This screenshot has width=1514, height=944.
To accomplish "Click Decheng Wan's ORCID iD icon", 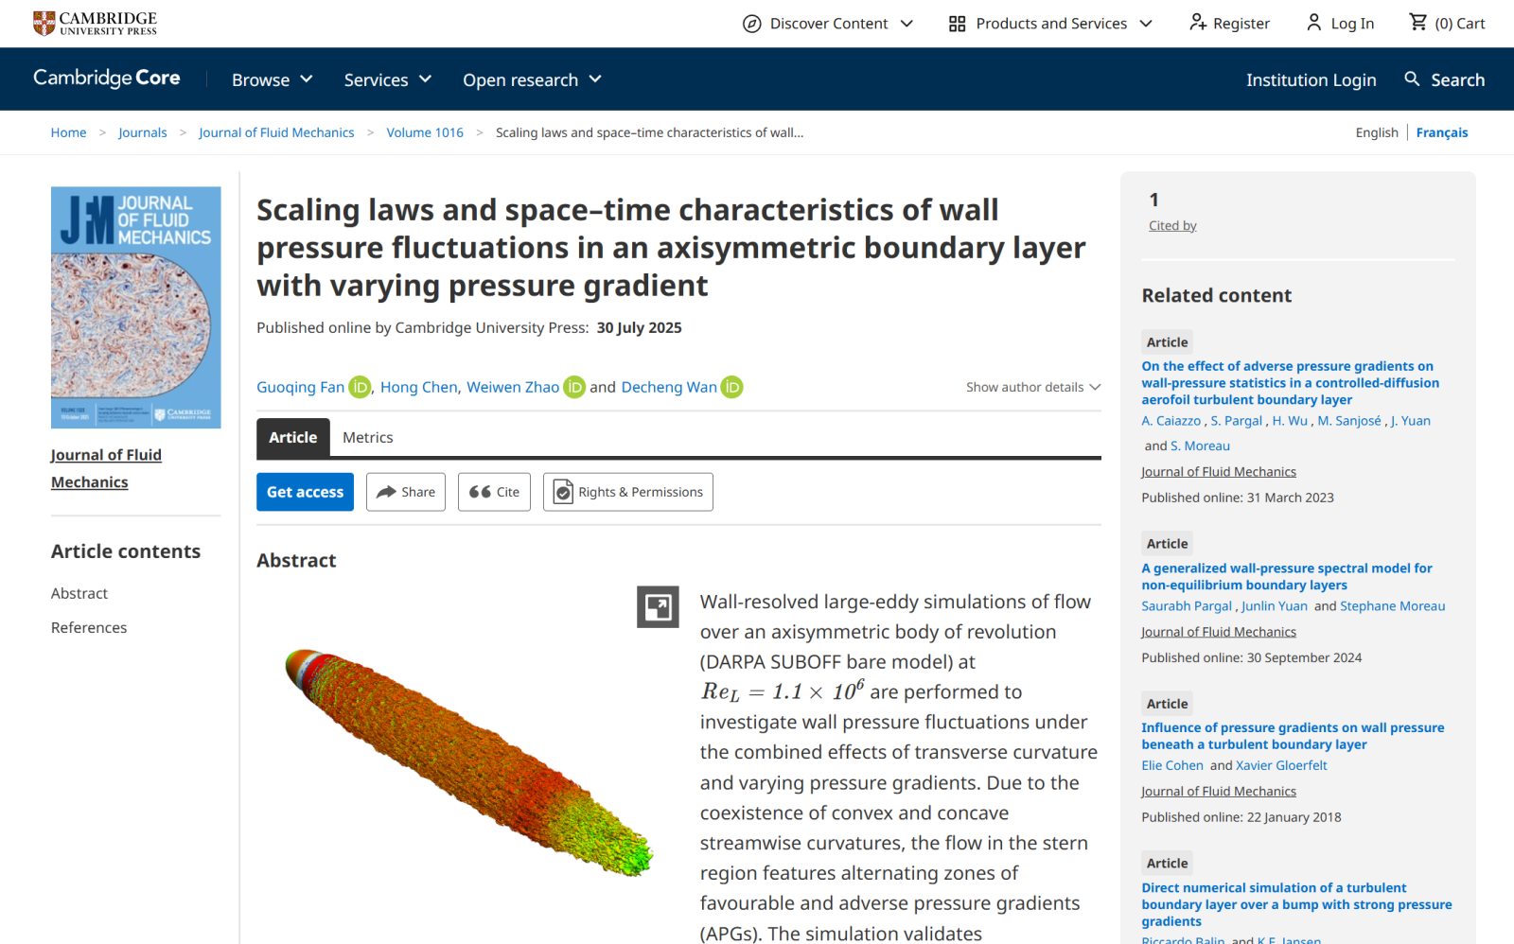I will click(731, 387).
